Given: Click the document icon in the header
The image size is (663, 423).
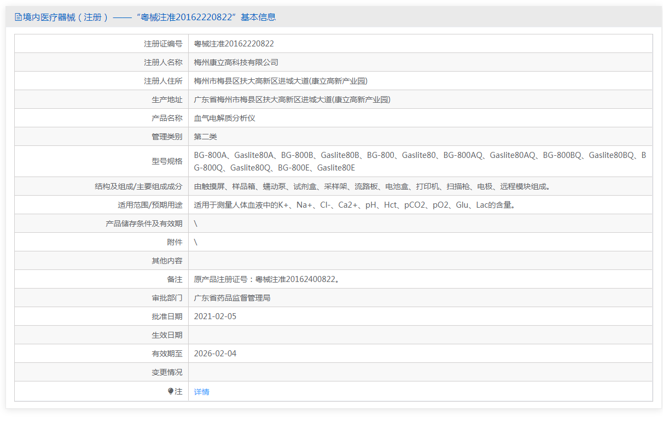Looking at the screenshot, I should [18, 17].
